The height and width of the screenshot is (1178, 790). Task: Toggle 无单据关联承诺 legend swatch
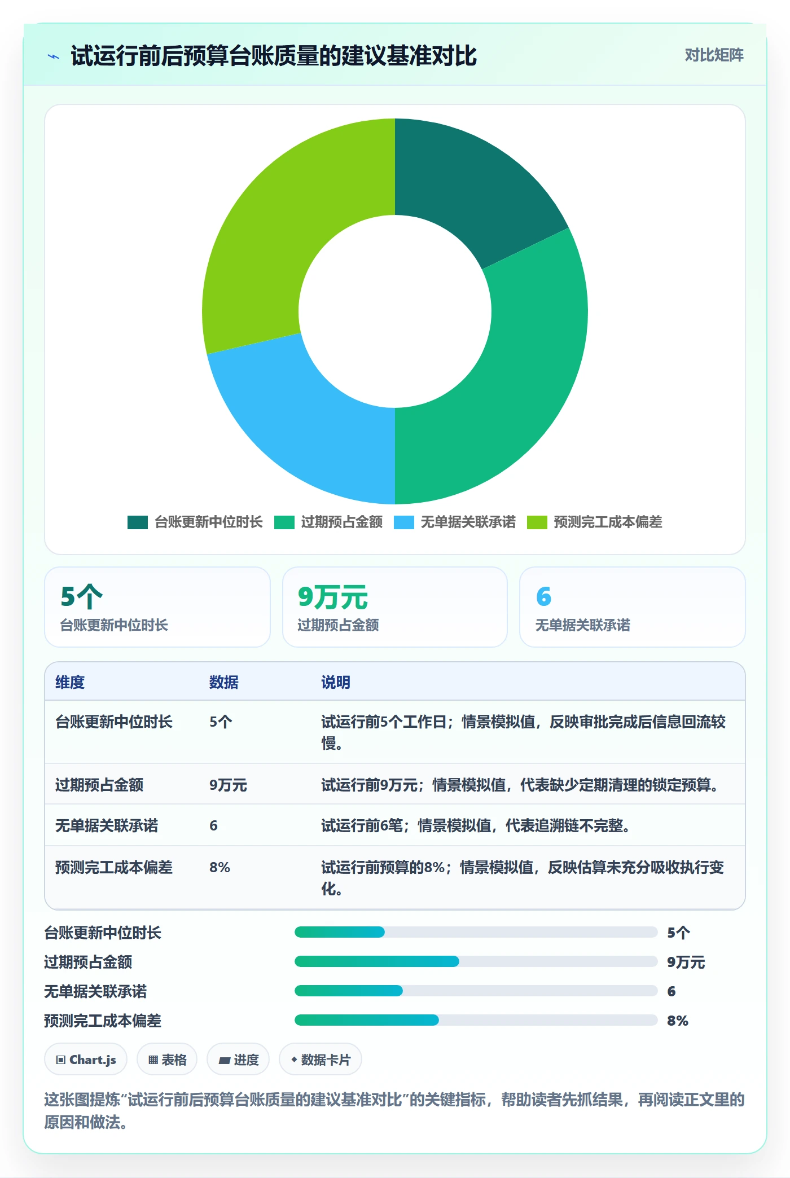point(404,522)
